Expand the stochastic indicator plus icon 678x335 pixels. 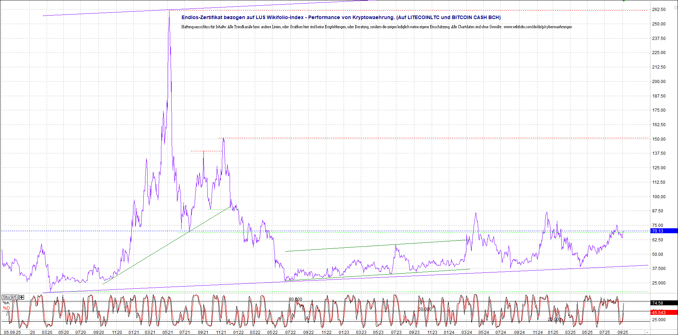[22, 297]
